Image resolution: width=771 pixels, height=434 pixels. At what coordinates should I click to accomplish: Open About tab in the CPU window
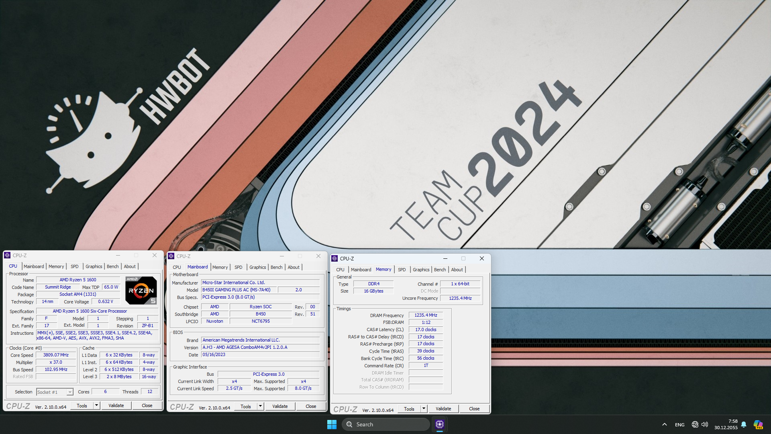(x=130, y=266)
